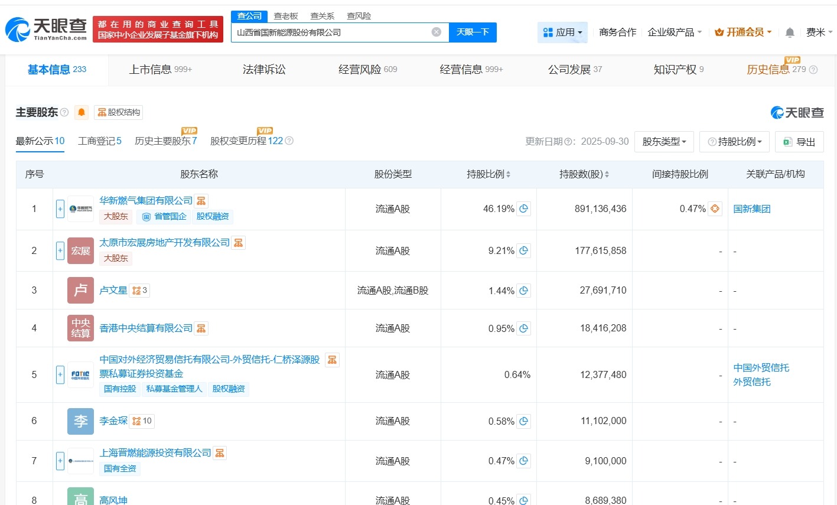Open the 国新集团 link in related products column
837x505 pixels.
(x=751, y=208)
